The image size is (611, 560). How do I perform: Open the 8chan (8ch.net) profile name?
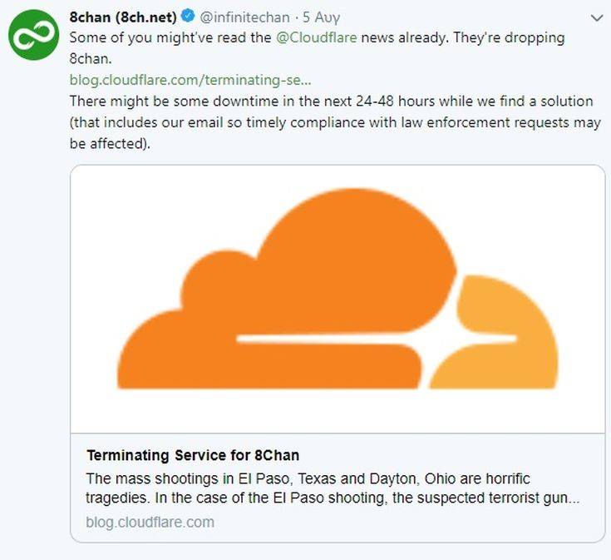(122, 17)
